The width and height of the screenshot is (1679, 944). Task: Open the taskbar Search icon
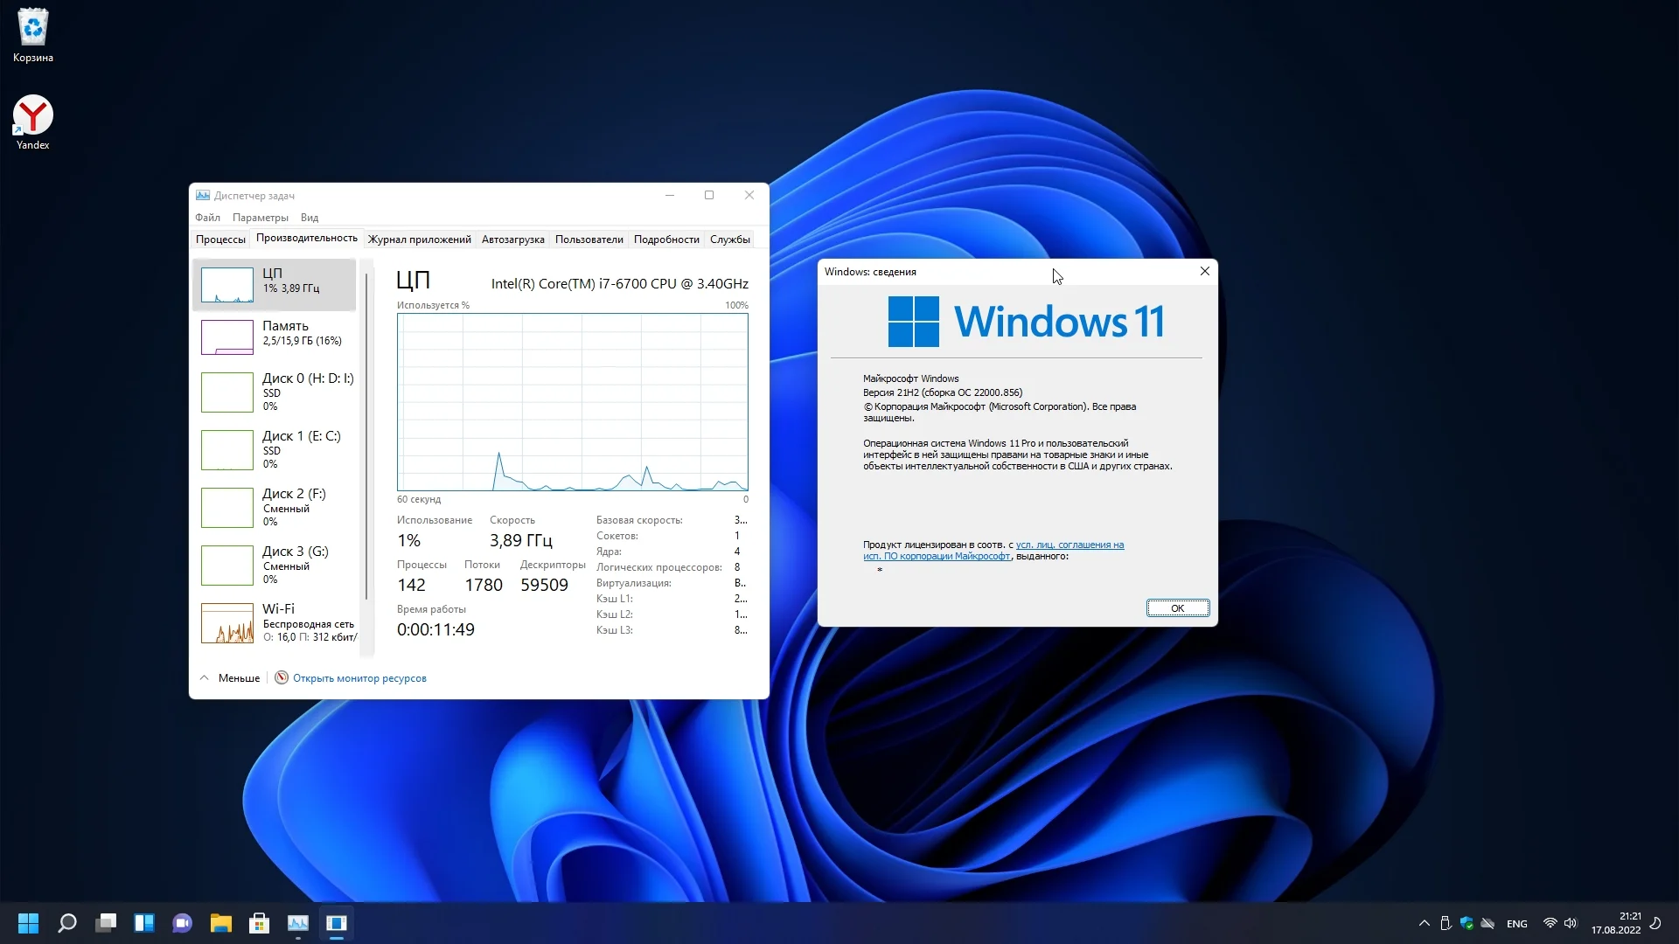click(x=67, y=923)
